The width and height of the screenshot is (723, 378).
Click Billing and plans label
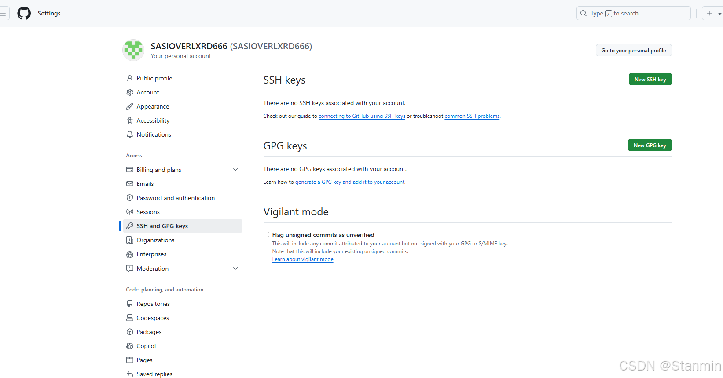click(x=159, y=170)
